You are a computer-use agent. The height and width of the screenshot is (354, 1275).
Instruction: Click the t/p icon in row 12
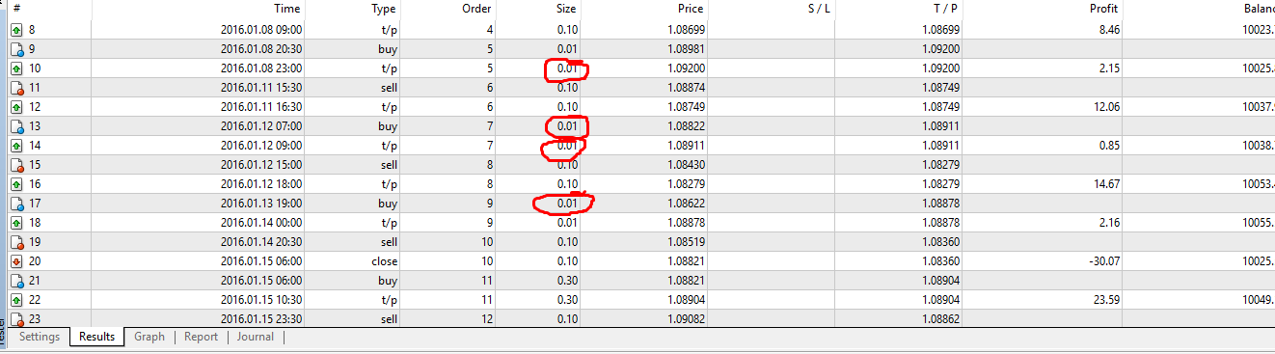(16, 107)
